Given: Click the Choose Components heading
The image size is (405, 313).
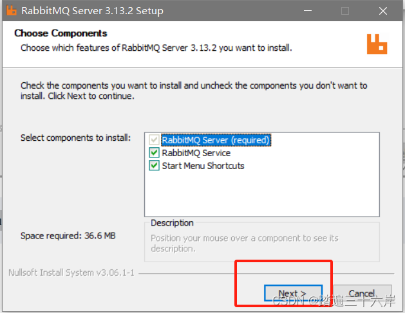Looking at the screenshot, I should click(61, 33).
